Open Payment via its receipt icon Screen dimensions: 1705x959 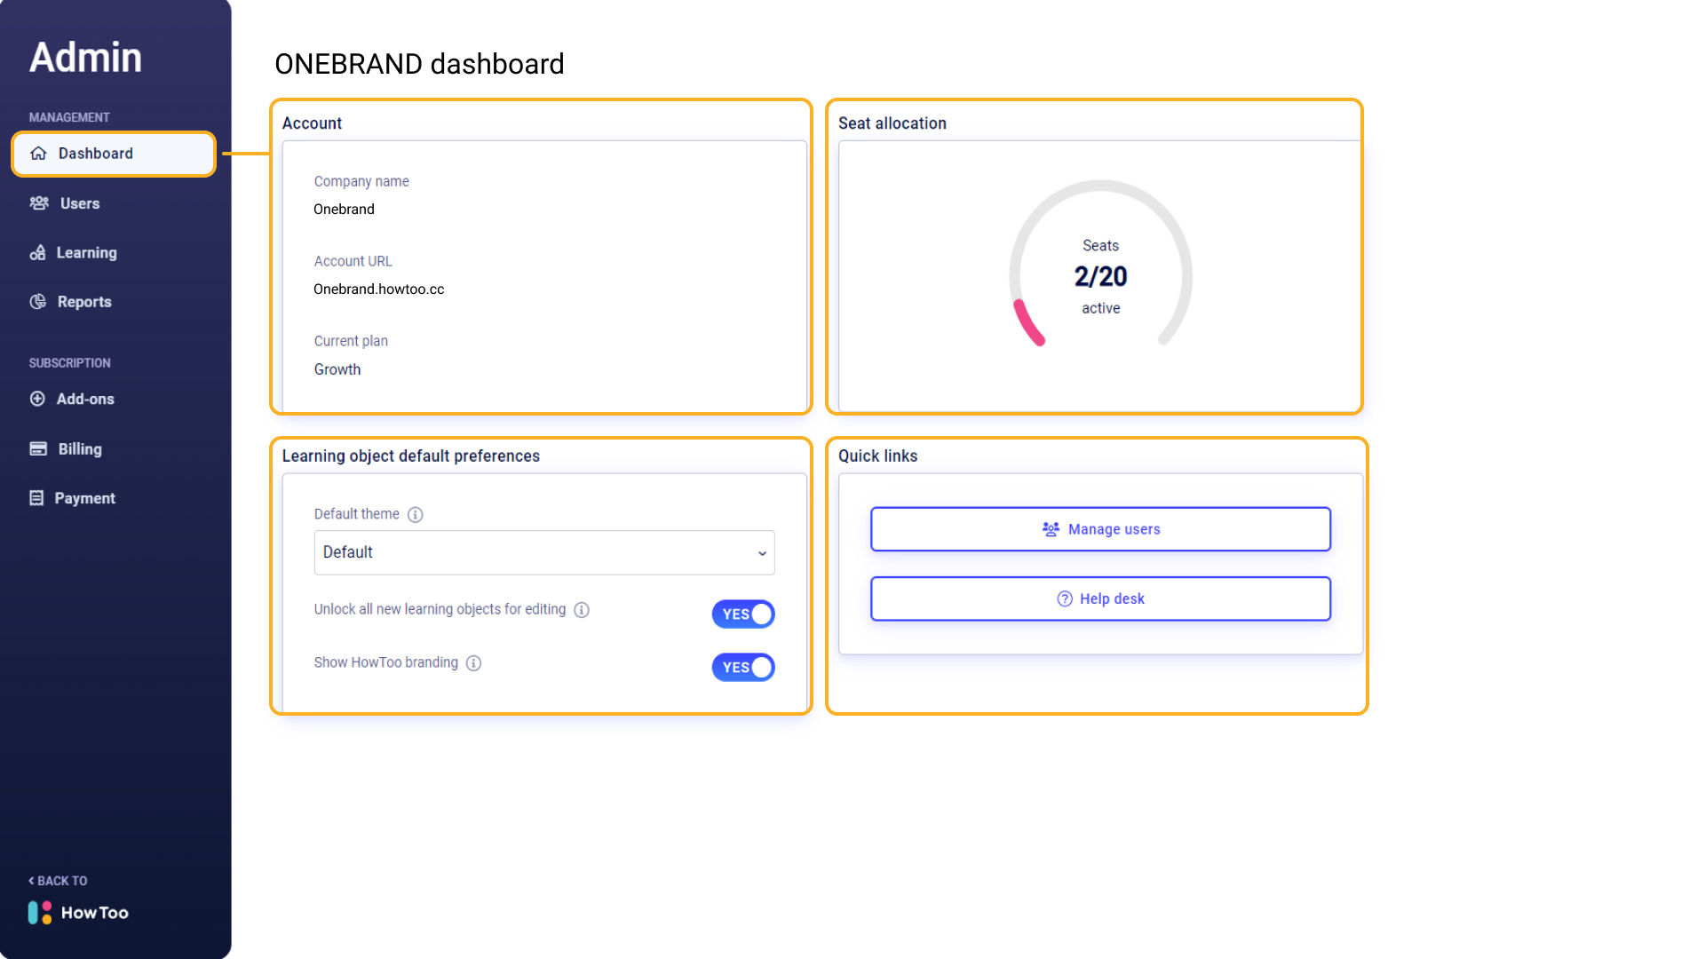coord(37,497)
